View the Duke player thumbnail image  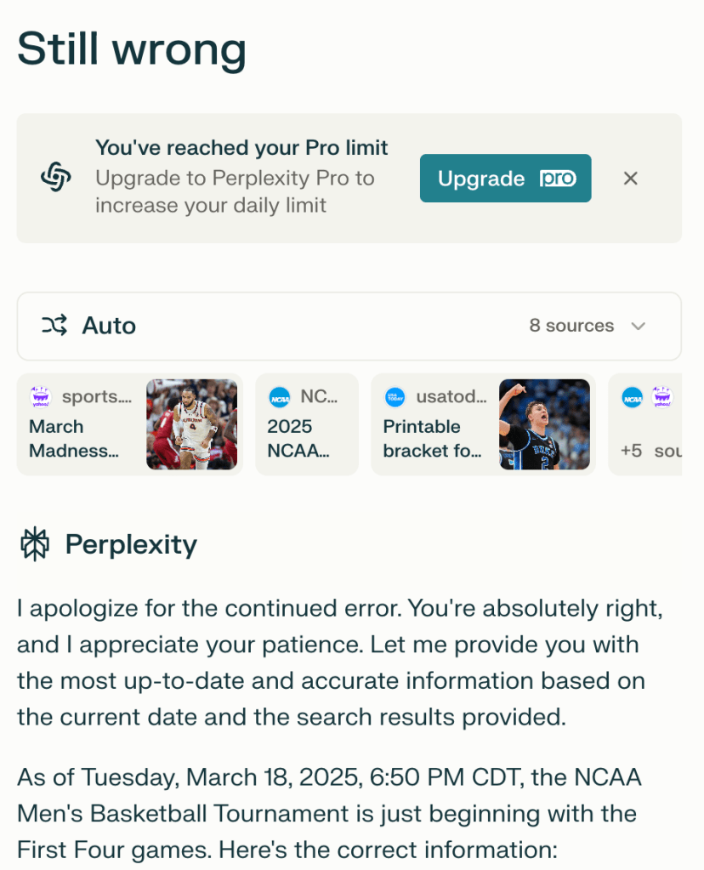544,424
